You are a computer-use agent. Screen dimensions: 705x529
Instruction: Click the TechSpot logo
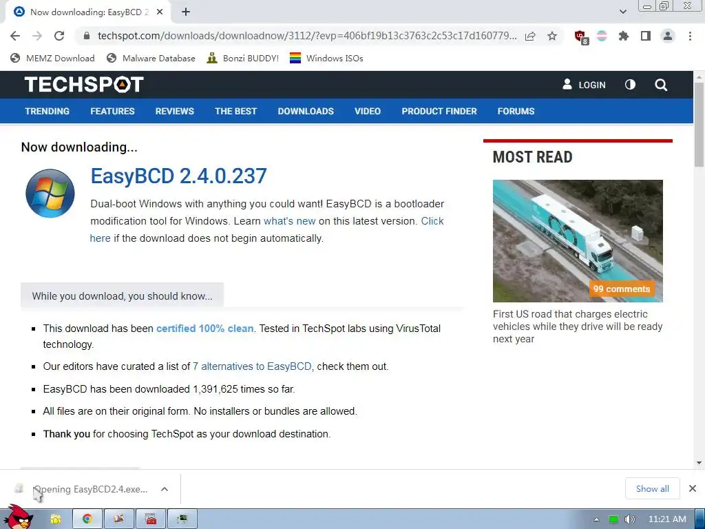point(84,85)
